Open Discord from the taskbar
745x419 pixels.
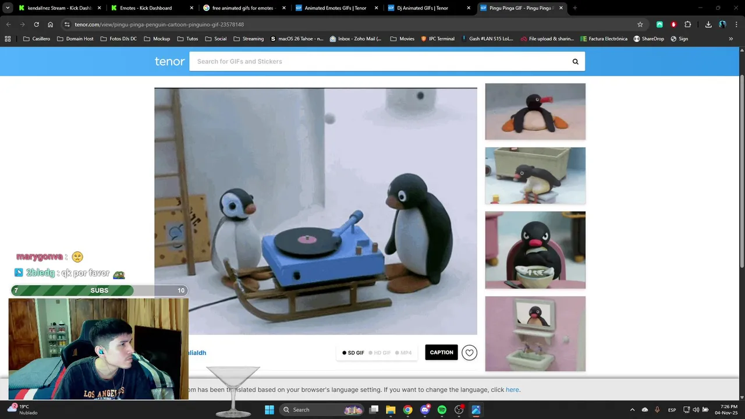coord(425,410)
